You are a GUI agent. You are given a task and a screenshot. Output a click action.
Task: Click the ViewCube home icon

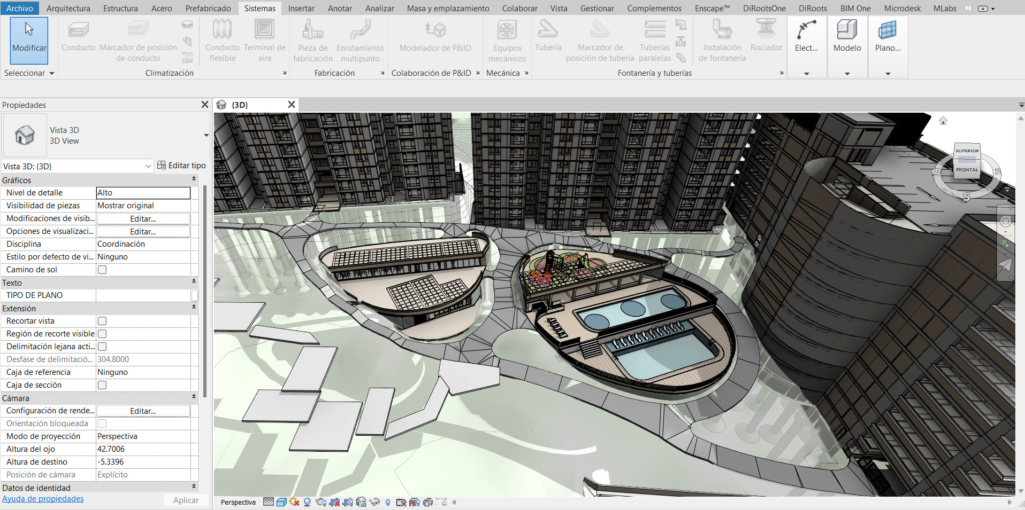tap(943, 121)
